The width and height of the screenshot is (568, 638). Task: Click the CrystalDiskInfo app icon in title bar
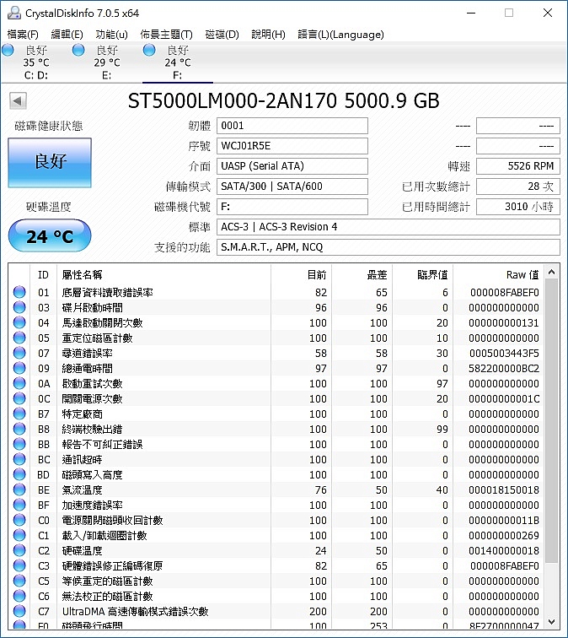(x=13, y=13)
